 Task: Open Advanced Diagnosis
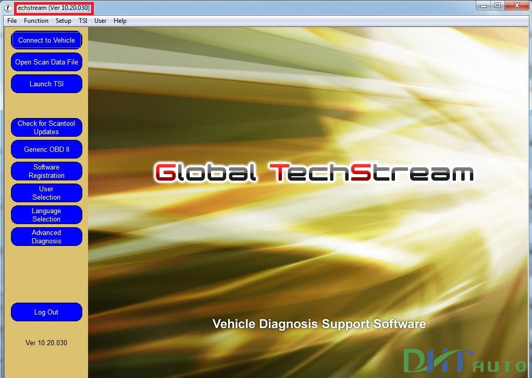46,237
